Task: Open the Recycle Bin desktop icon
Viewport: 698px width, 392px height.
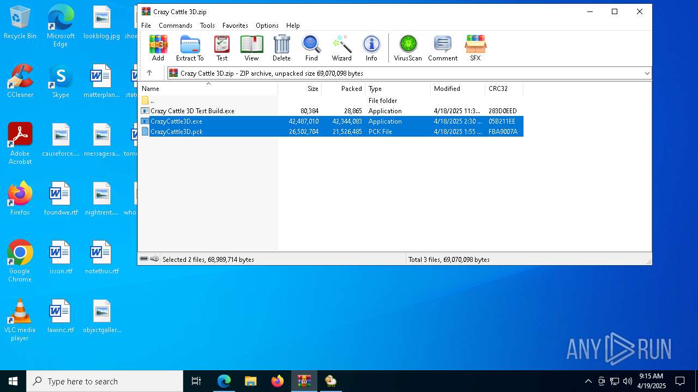Action: click(20, 23)
